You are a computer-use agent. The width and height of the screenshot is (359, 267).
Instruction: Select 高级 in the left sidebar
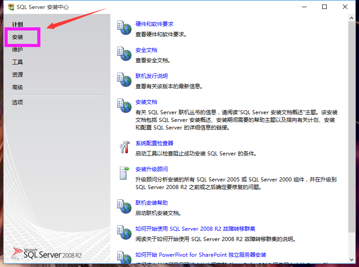[18, 87]
